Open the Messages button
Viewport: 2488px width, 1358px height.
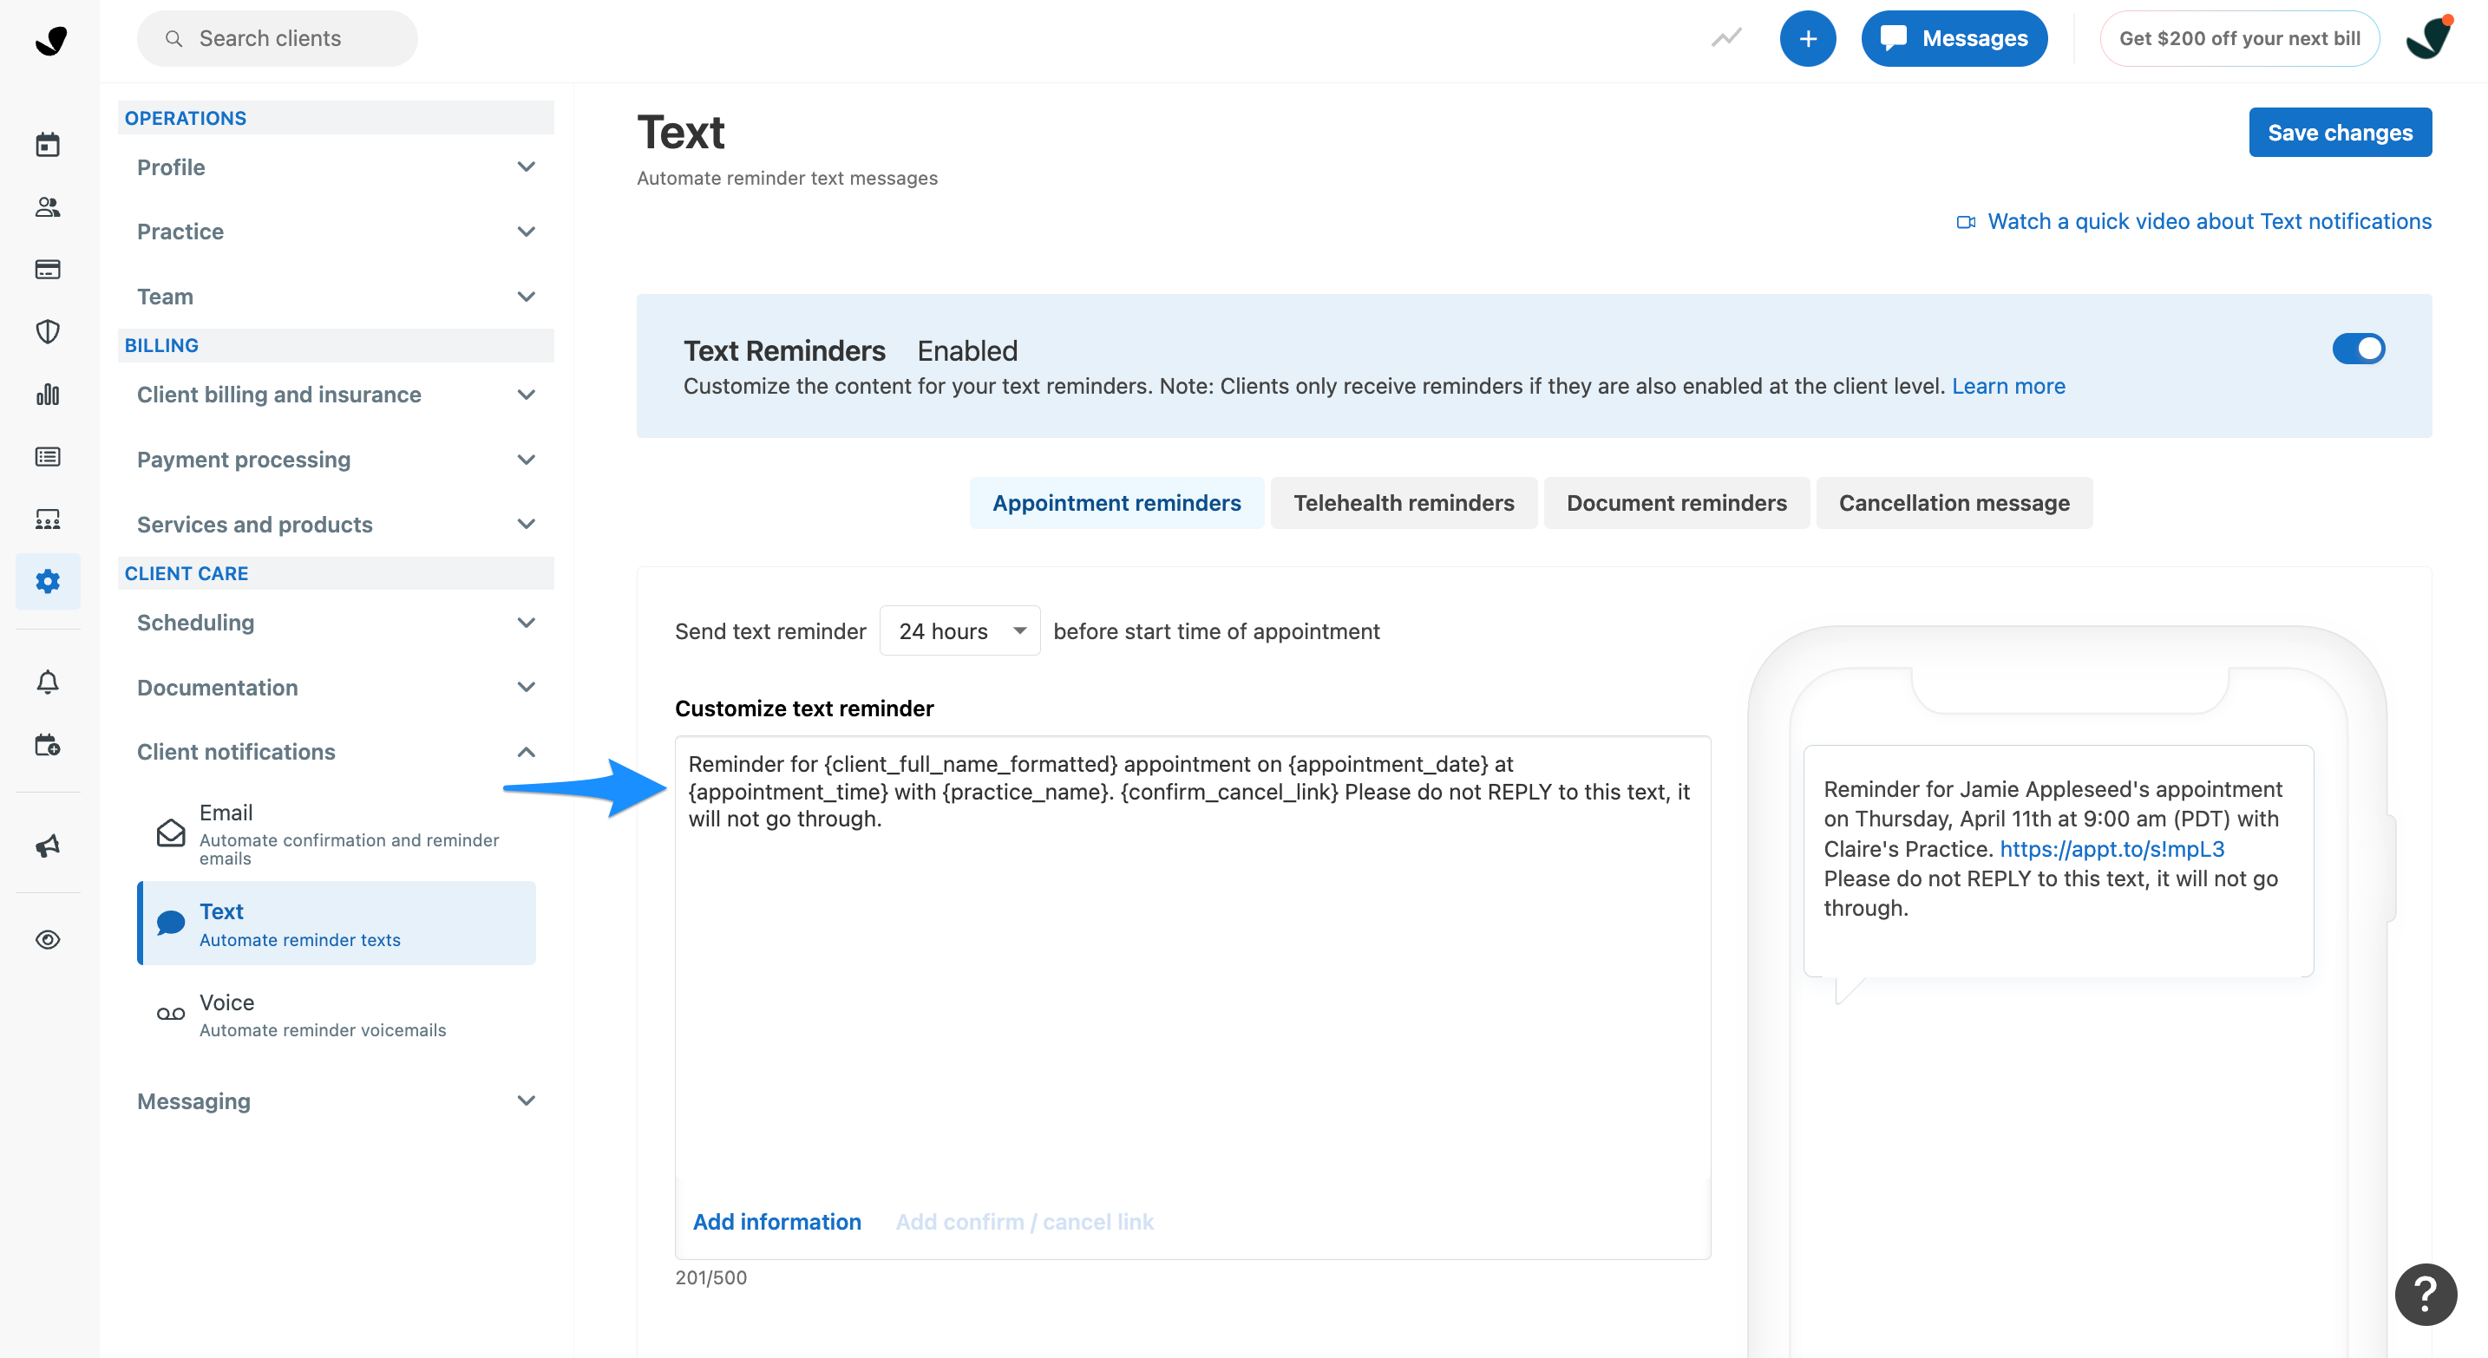click(x=1954, y=39)
